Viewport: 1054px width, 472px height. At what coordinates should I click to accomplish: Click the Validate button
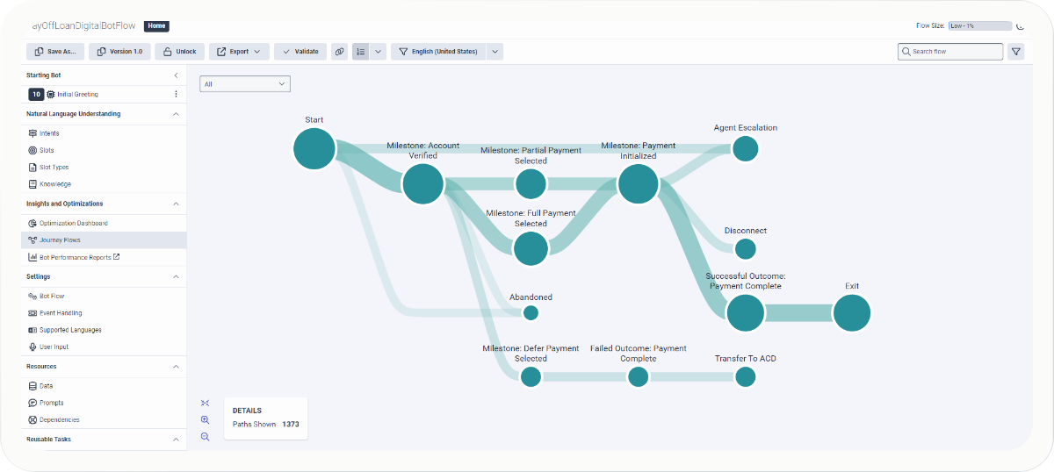pyautogui.click(x=300, y=52)
